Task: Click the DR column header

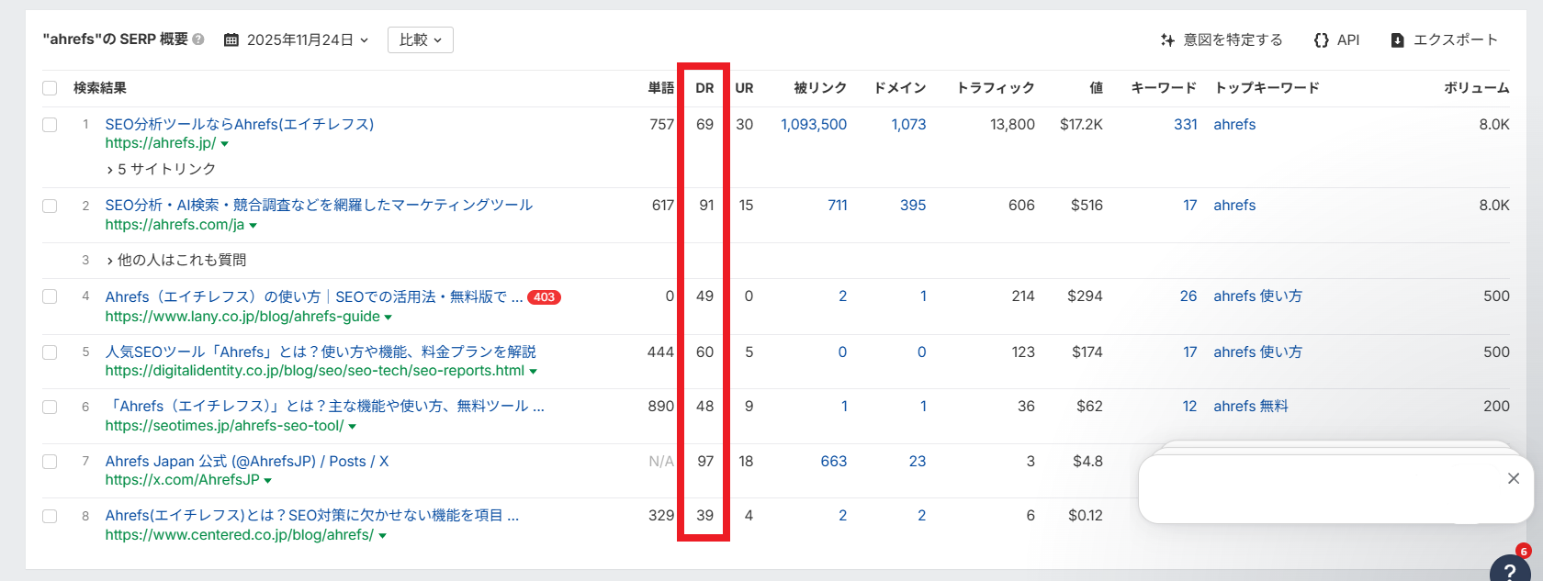Action: [x=704, y=88]
